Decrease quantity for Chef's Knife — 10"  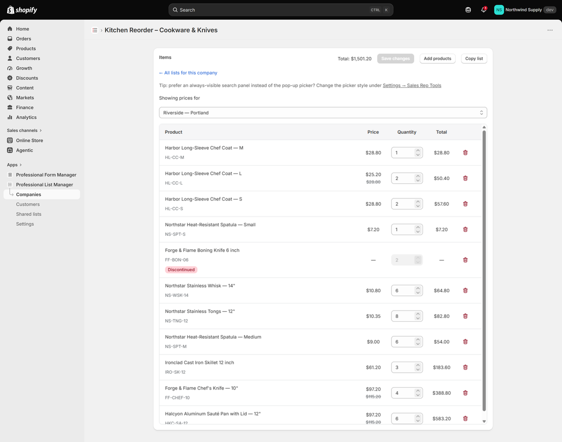point(418,395)
